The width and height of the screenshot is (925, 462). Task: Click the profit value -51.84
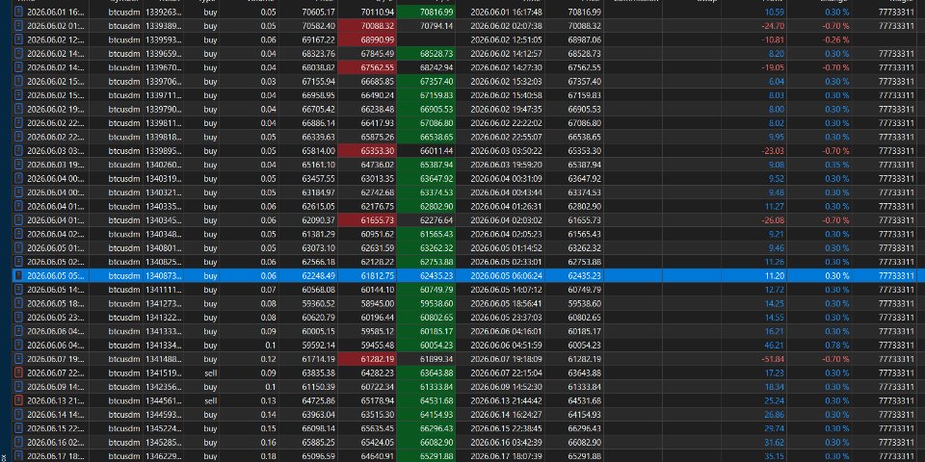[772, 359]
